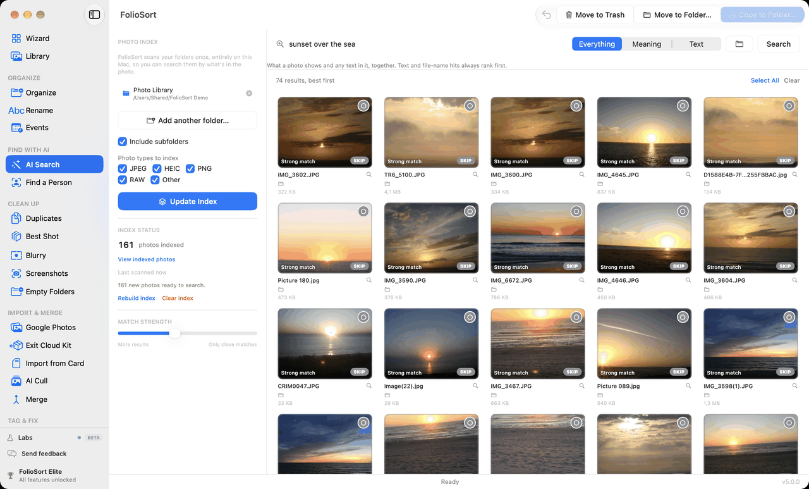Screen dimensions: 809x489
Task: Click Select All link
Action: tap(765, 80)
